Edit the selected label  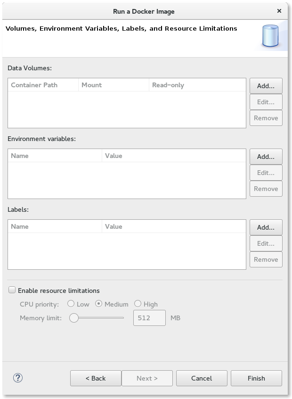point(266,243)
